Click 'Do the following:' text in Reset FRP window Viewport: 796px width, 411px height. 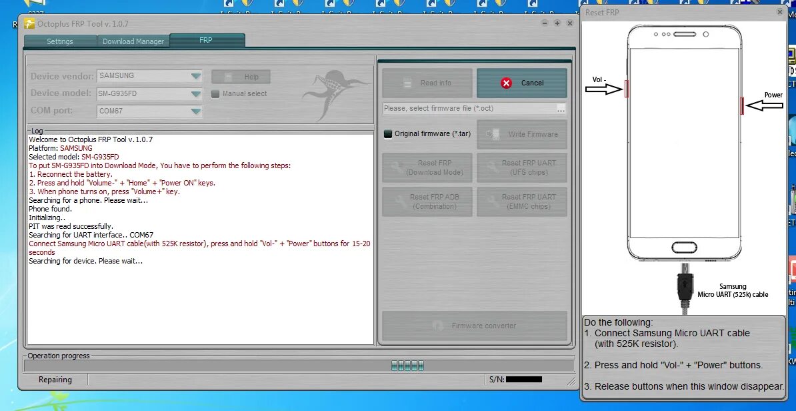[x=619, y=322]
